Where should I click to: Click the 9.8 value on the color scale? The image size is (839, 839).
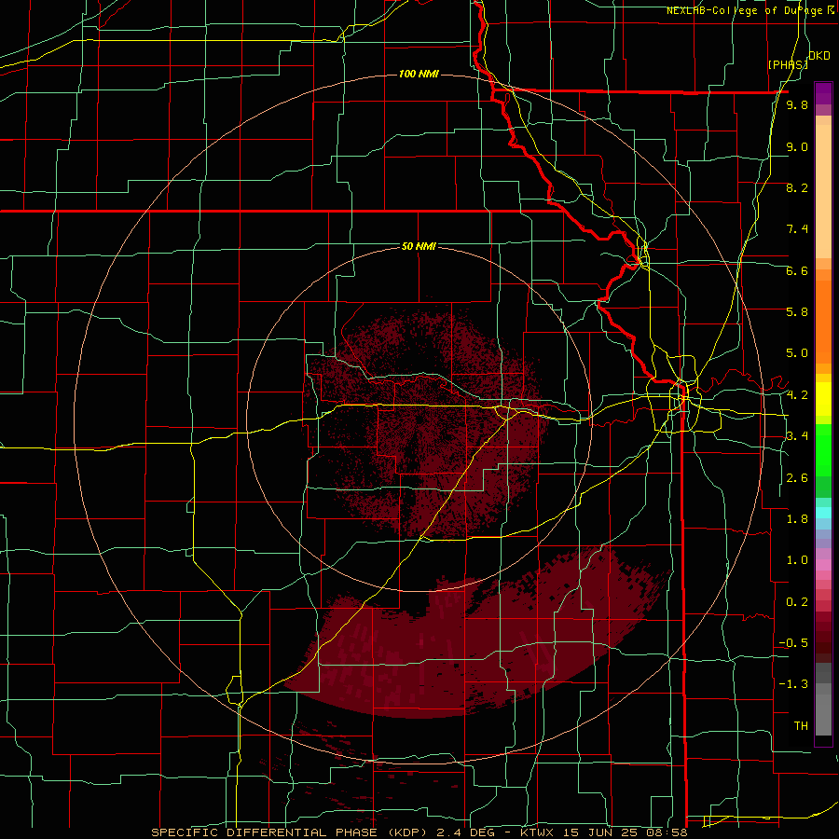tap(797, 105)
